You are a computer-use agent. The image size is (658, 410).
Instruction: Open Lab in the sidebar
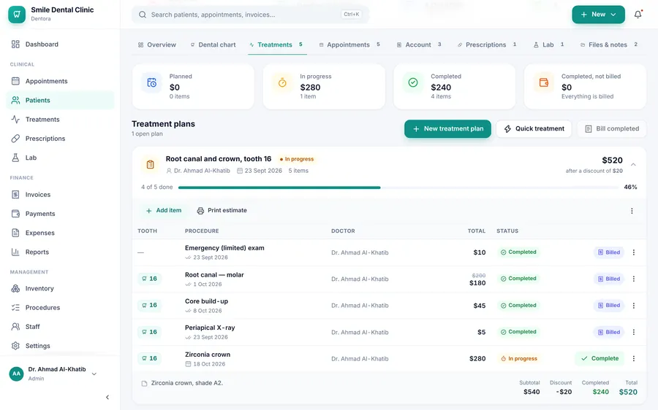60,158
